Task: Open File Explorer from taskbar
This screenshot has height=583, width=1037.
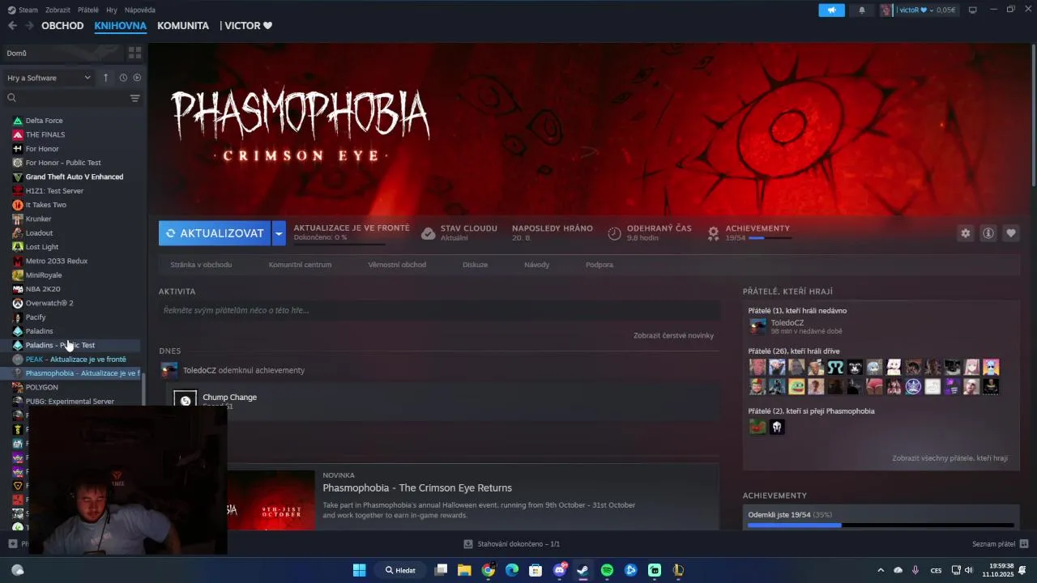Action: click(464, 570)
